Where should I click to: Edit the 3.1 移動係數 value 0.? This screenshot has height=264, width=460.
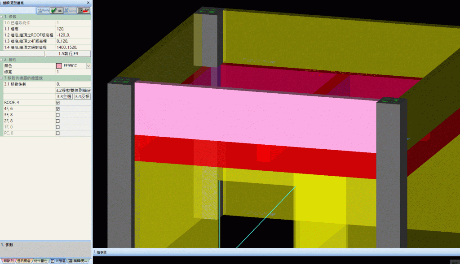click(73, 84)
